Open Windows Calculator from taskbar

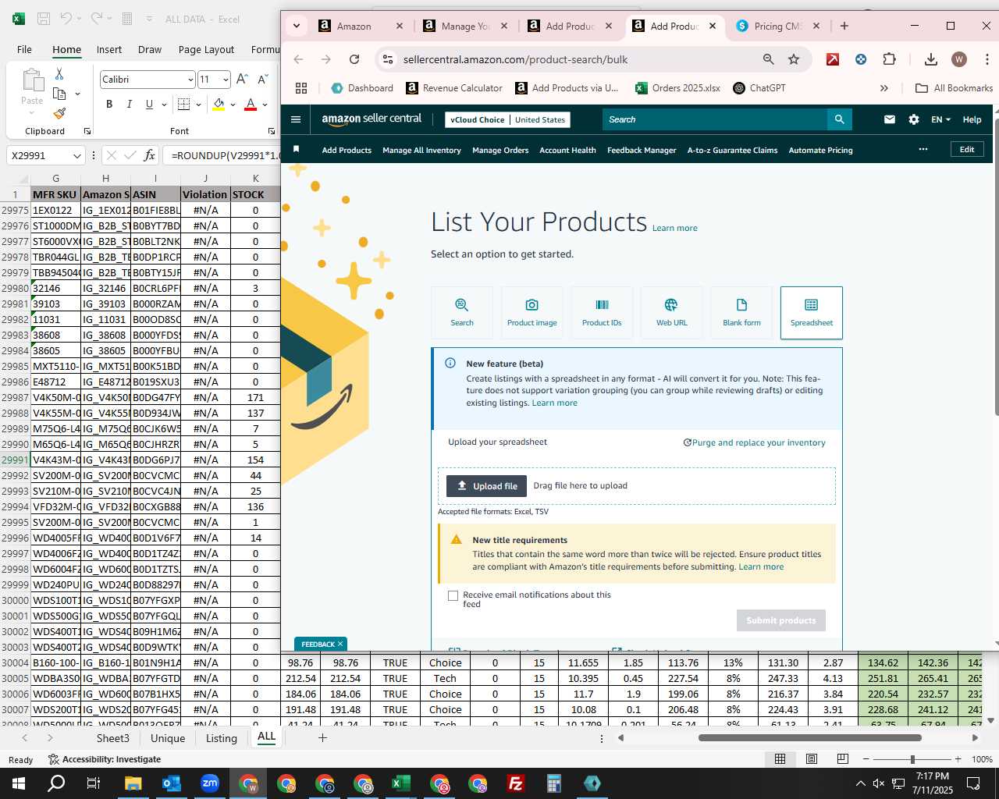[554, 783]
